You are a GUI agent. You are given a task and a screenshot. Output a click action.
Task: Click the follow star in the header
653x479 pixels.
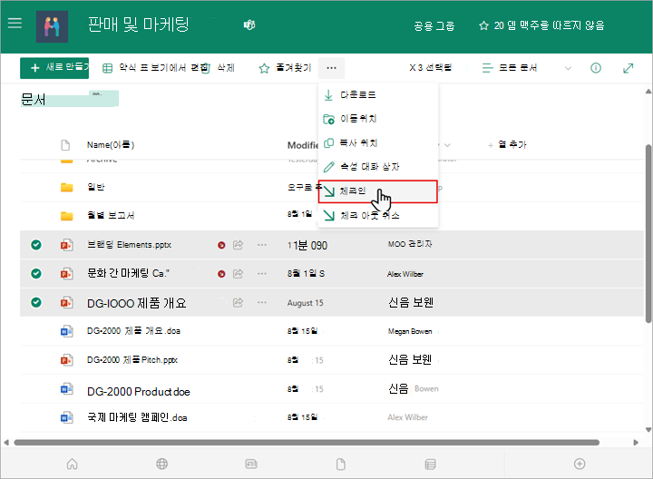[x=483, y=25]
